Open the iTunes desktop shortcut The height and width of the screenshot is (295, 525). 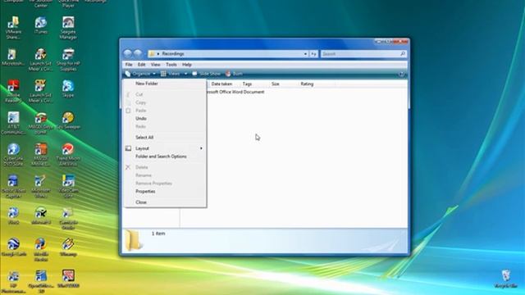(x=41, y=25)
